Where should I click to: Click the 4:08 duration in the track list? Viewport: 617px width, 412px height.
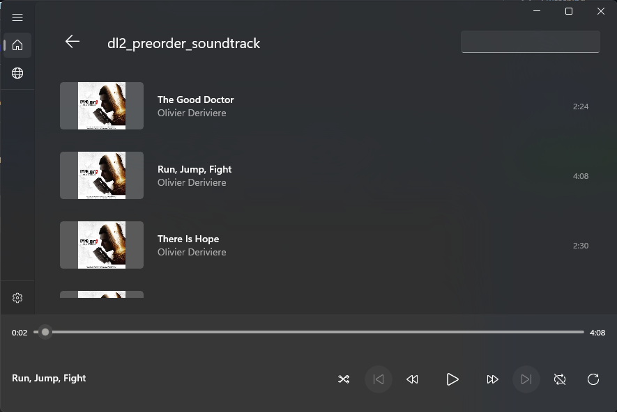(x=581, y=176)
